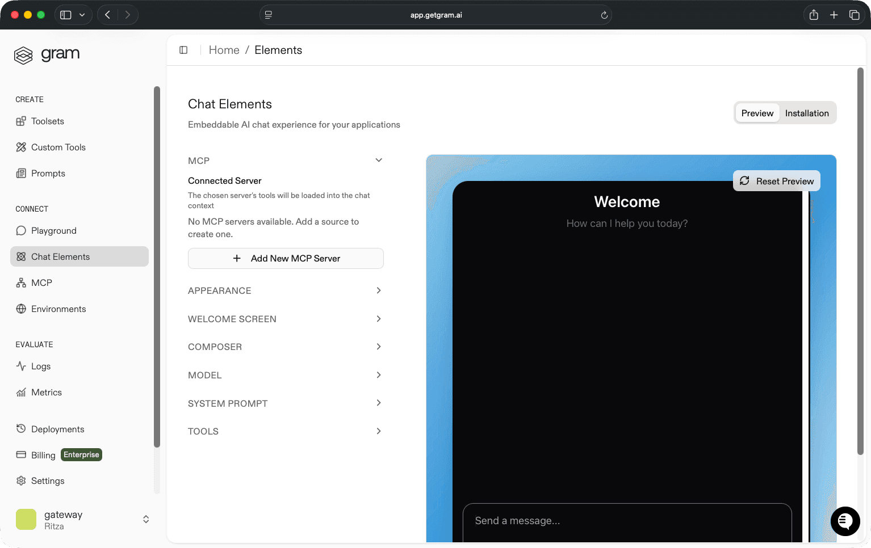Image resolution: width=871 pixels, height=548 pixels.
Task: Select Custom Tools from the sidebar
Action: pos(57,147)
